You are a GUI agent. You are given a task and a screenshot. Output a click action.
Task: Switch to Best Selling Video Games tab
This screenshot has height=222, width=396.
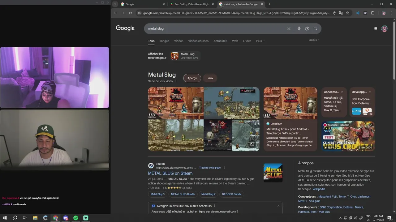click(192, 4)
